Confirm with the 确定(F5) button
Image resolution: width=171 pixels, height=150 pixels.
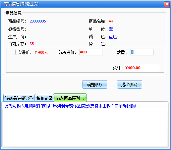point(95,85)
